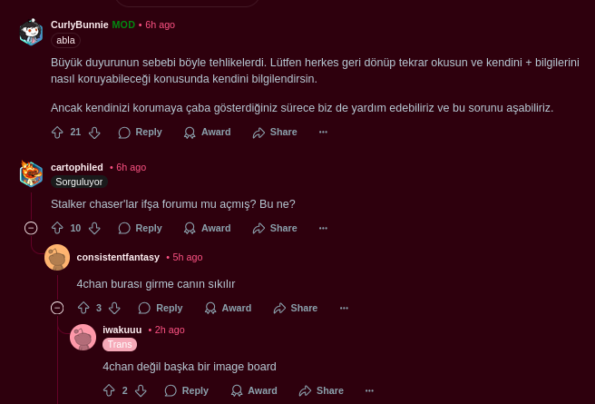The height and width of the screenshot is (404, 595).
Task: Open more options on CurlyBunnie's comment
Action: tap(323, 133)
